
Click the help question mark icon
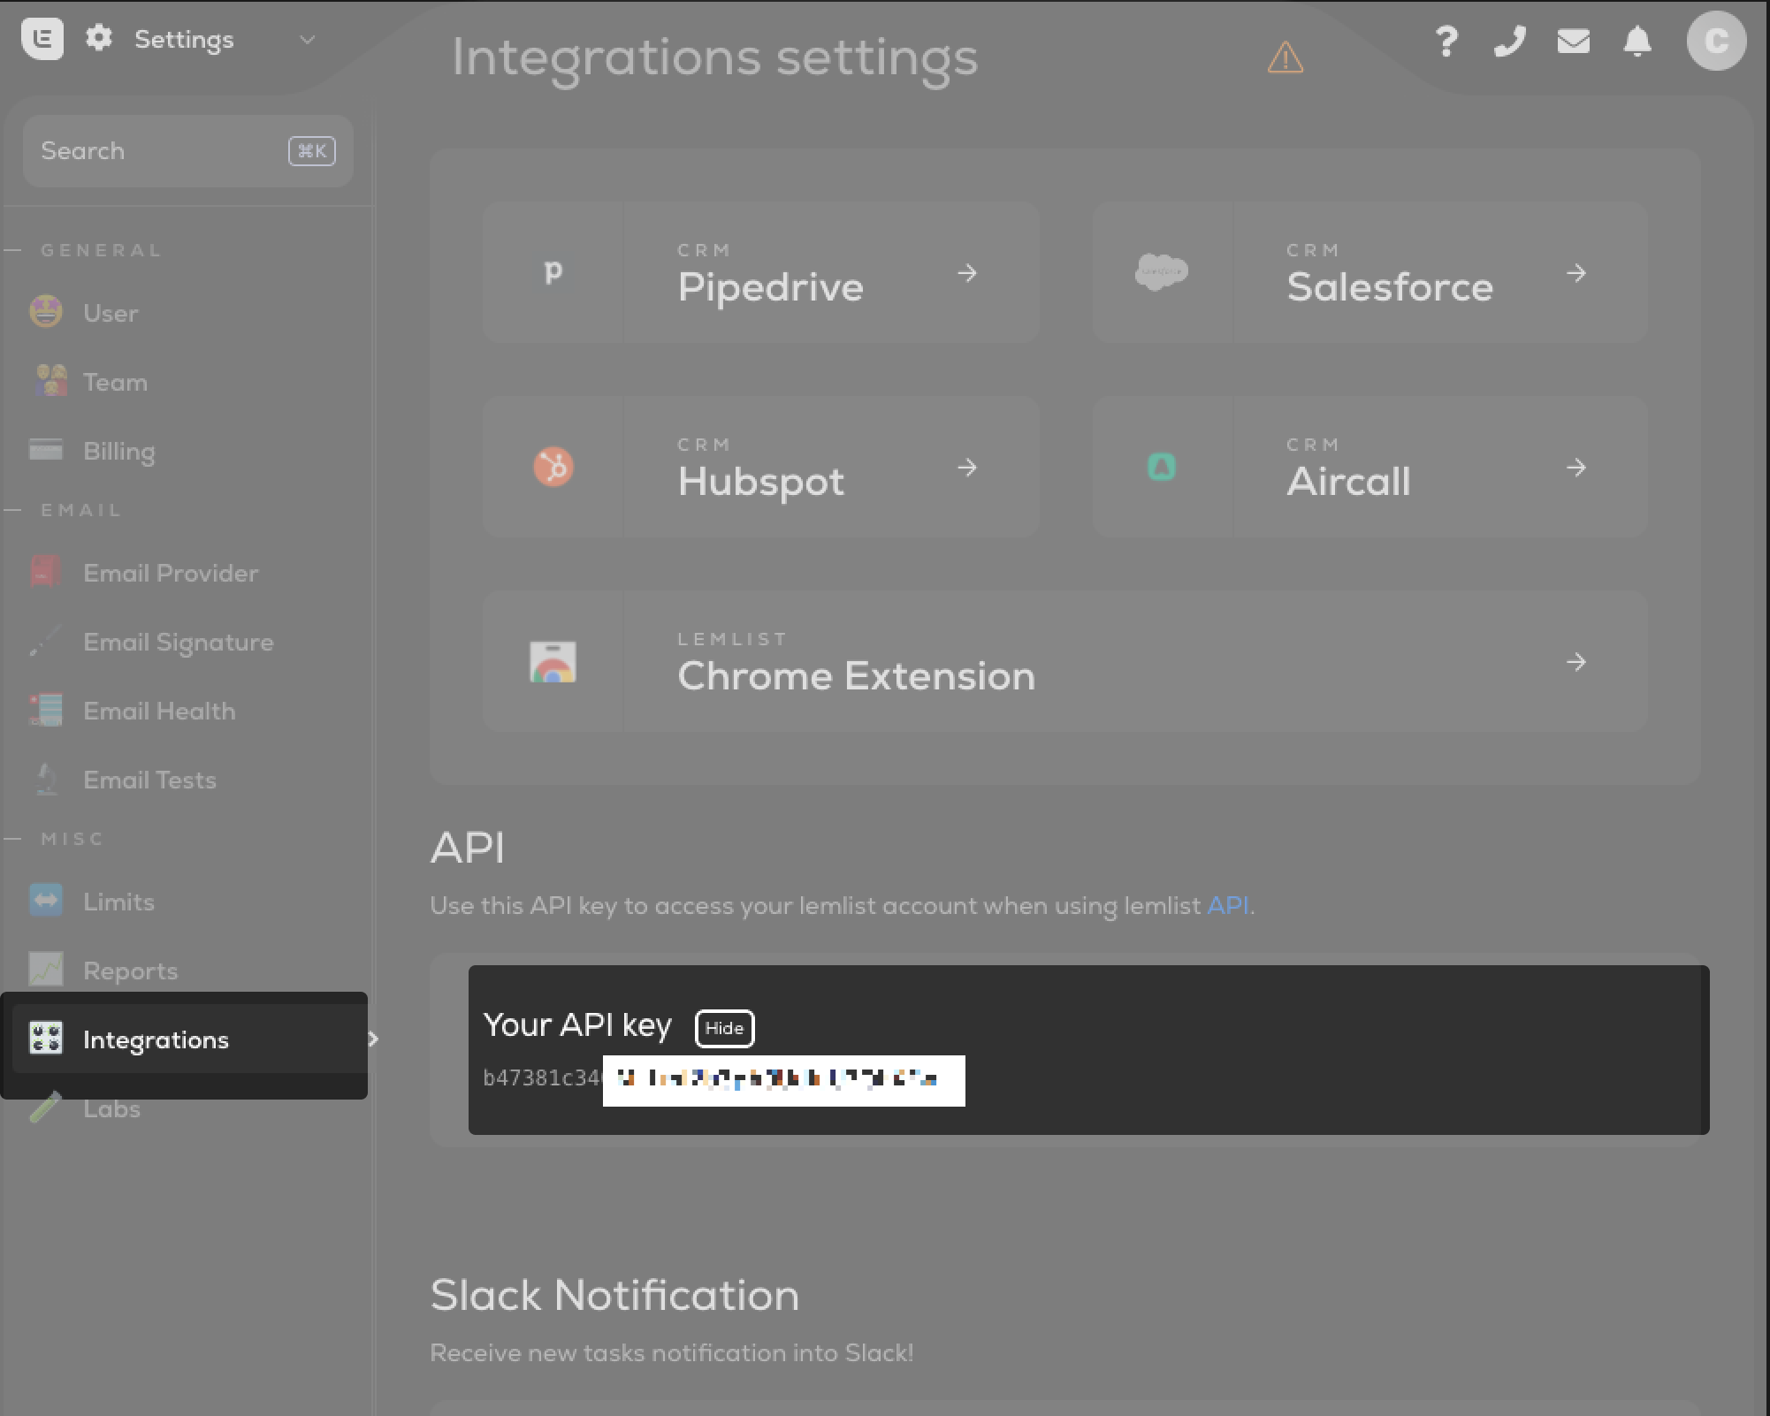tap(1446, 41)
